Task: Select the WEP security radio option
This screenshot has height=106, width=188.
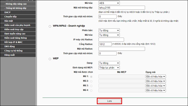Action: tap(50, 59)
